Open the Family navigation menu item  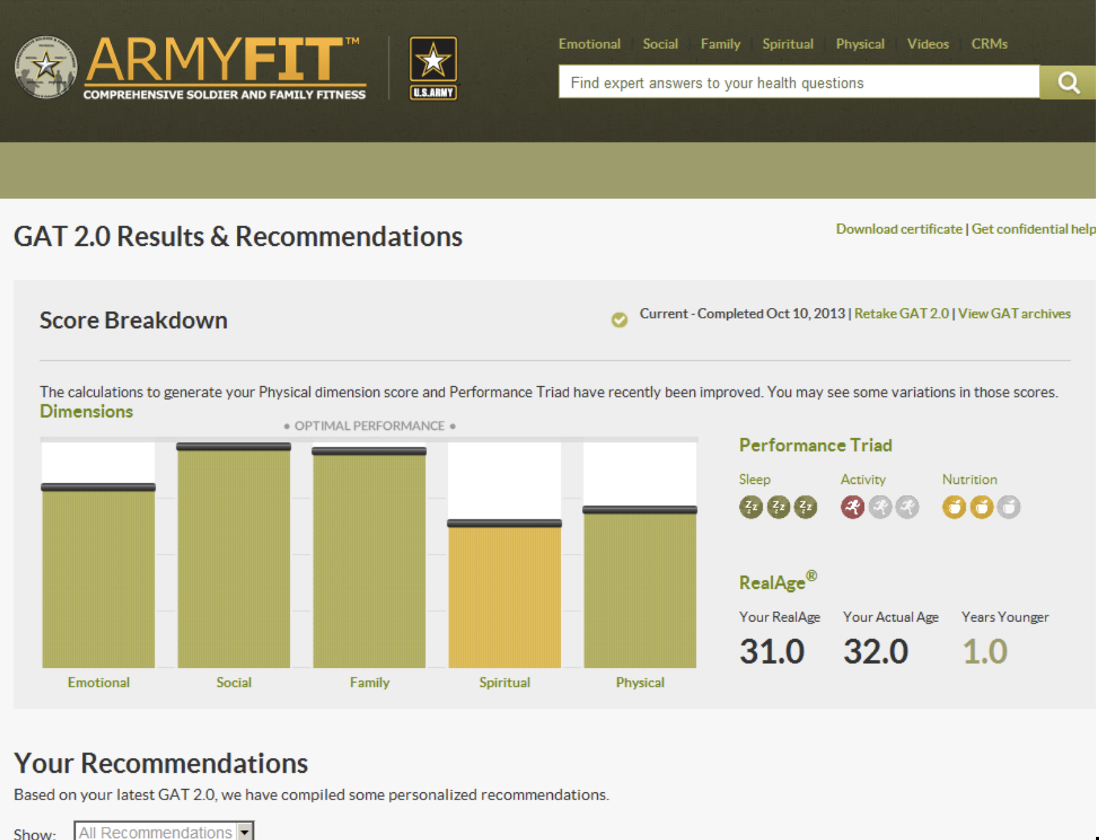point(720,44)
